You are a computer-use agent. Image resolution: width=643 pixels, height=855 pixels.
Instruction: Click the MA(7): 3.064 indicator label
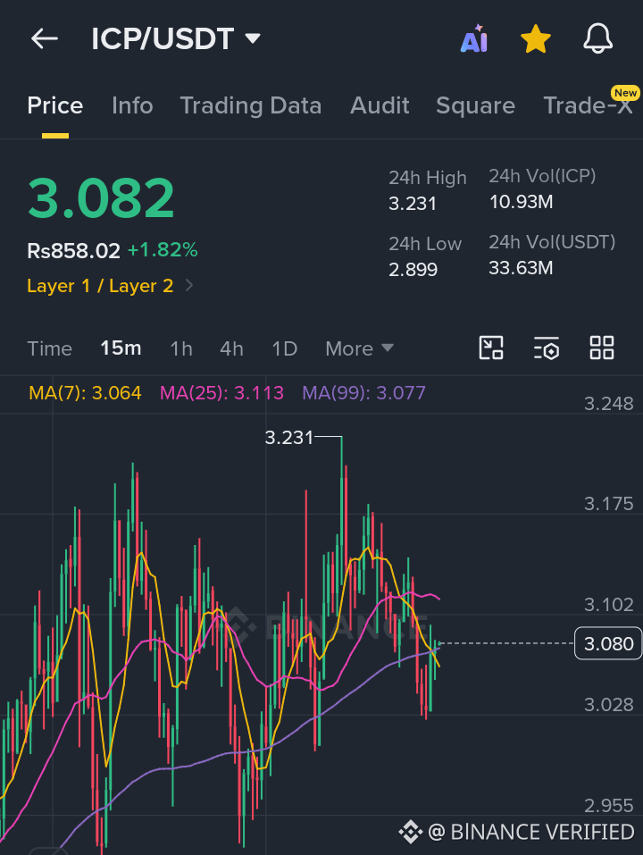click(85, 392)
